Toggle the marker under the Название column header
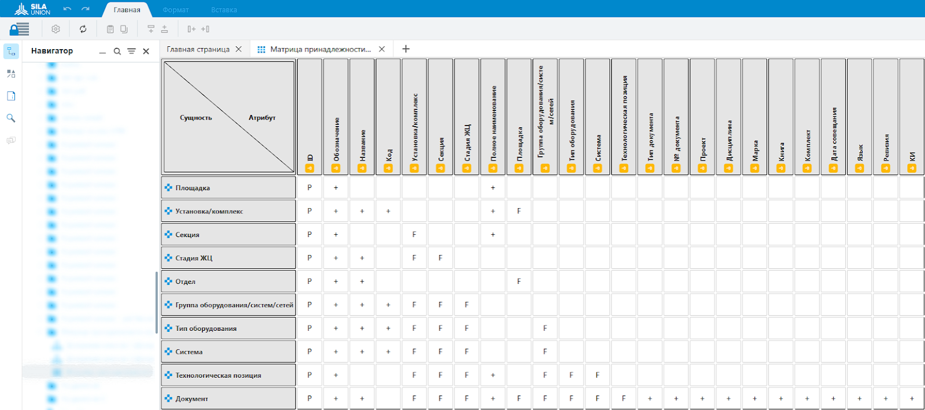Image resolution: width=925 pixels, height=410 pixels. [x=362, y=168]
